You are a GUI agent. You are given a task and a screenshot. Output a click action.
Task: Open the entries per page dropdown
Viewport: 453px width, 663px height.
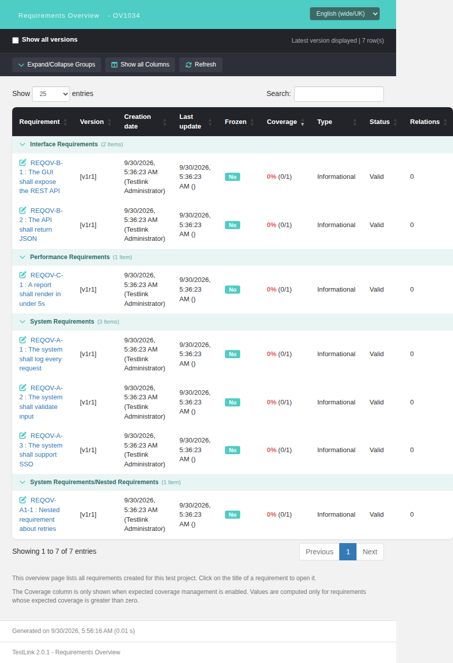(x=51, y=94)
